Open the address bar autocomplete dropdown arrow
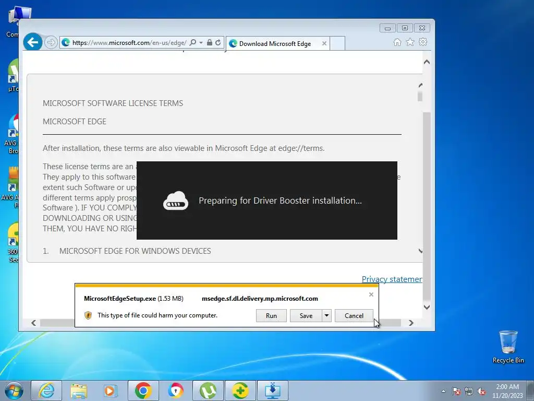The width and height of the screenshot is (534, 401). (201, 43)
